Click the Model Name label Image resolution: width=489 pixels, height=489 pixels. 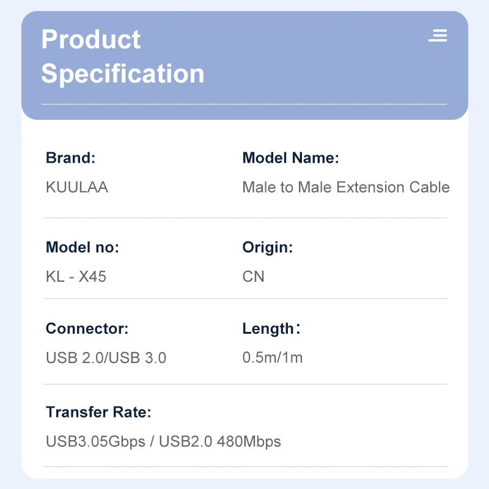tap(290, 158)
